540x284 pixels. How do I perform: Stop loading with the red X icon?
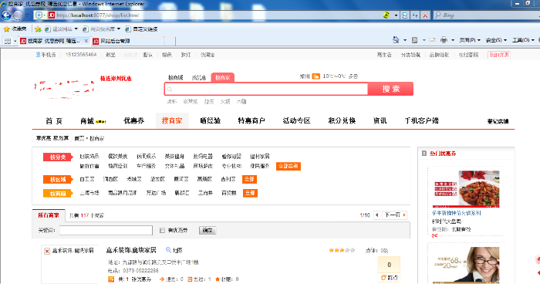click(425, 15)
